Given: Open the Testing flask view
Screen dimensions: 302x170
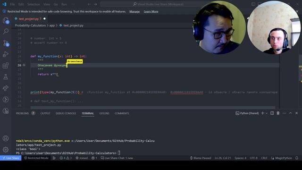Looking at the screenshot, I should pyautogui.click(x=6, y=77).
